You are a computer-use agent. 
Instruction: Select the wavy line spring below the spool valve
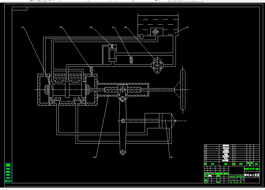tap(67, 102)
